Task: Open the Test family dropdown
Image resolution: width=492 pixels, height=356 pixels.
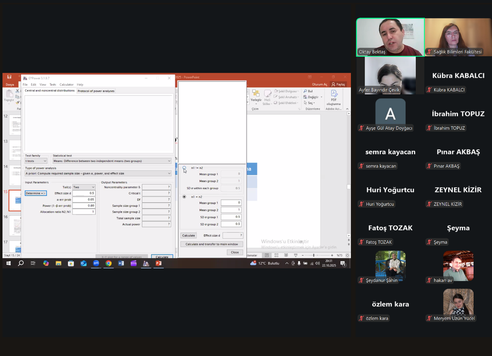Action: [x=36, y=161]
